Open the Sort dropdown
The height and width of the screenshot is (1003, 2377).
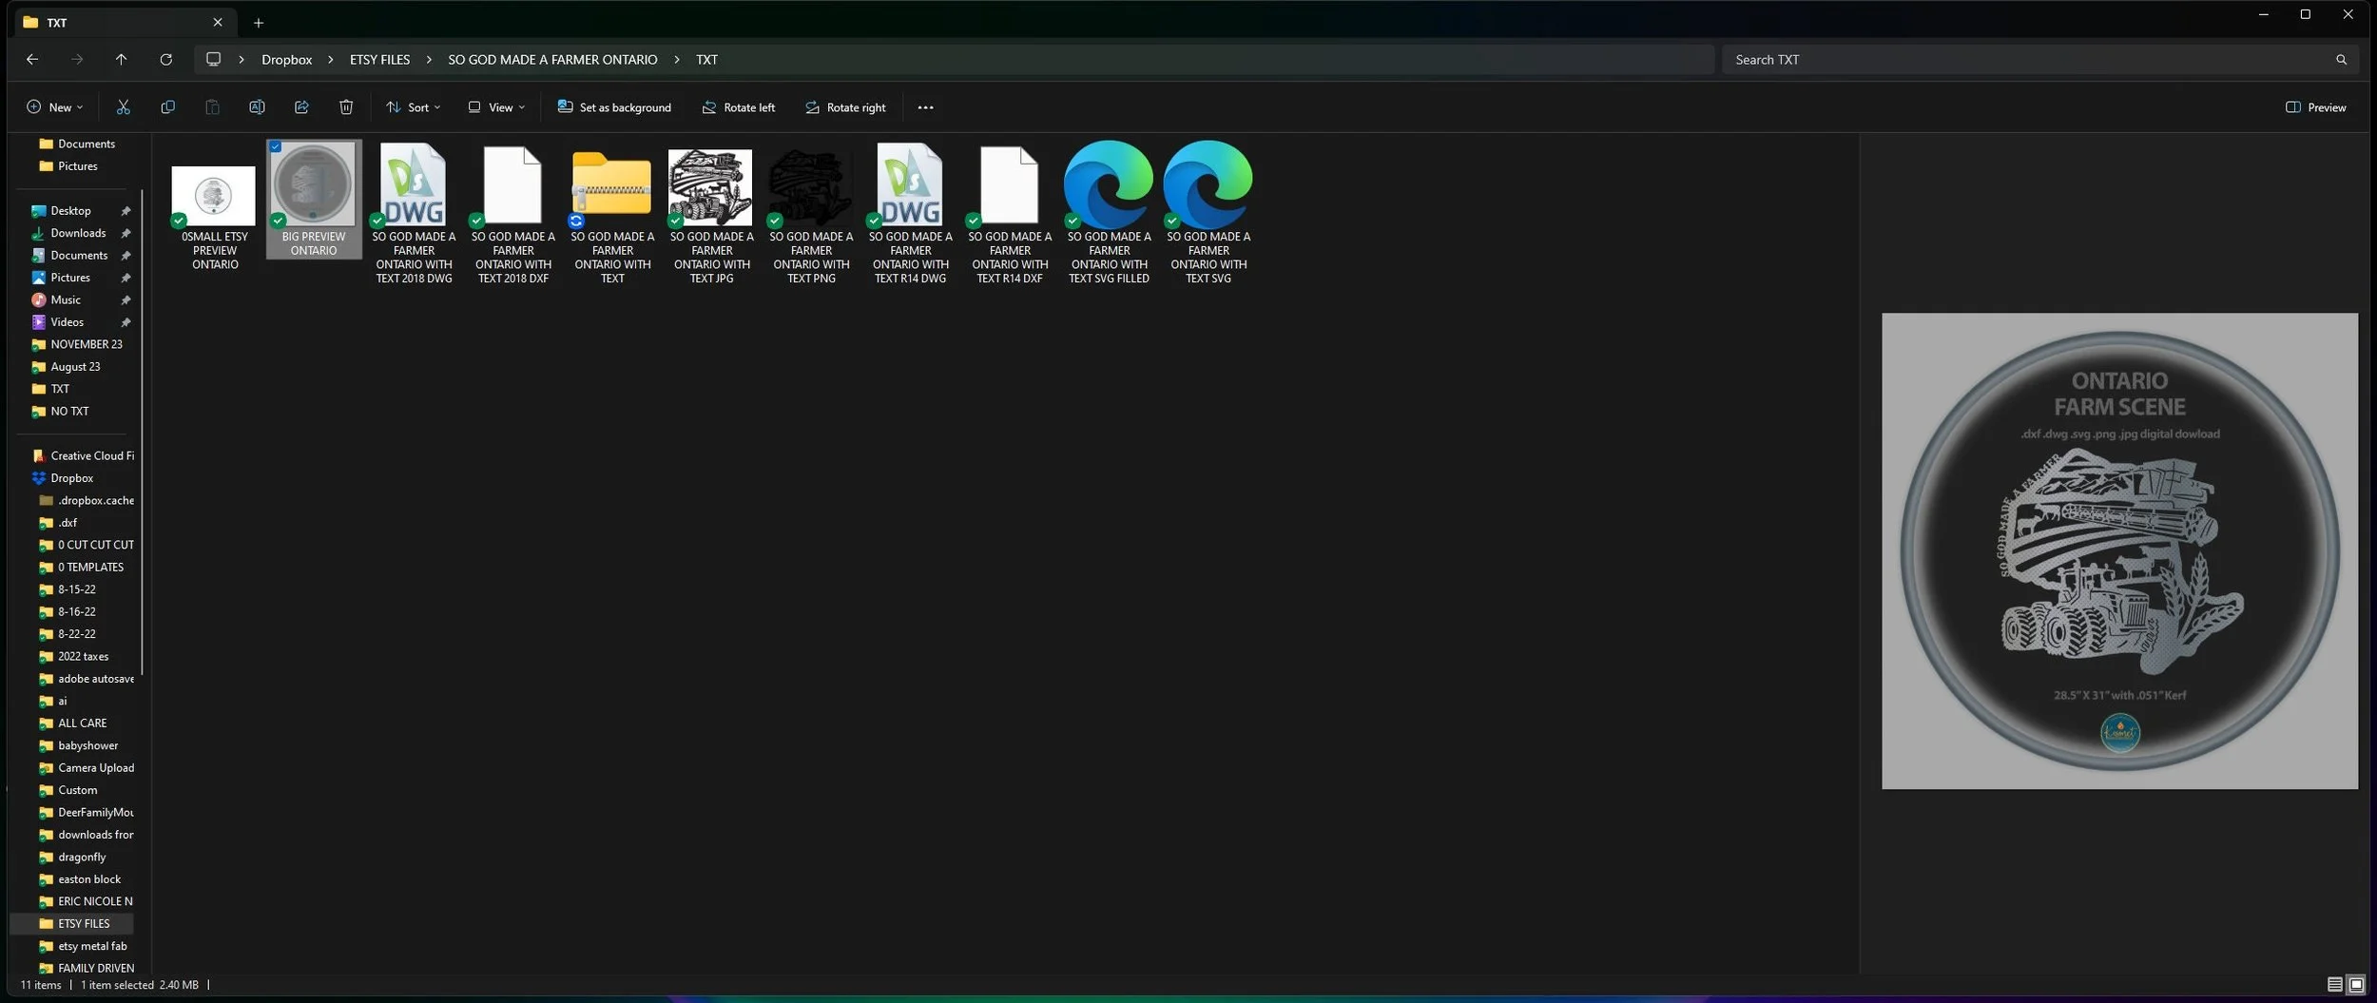click(413, 107)
